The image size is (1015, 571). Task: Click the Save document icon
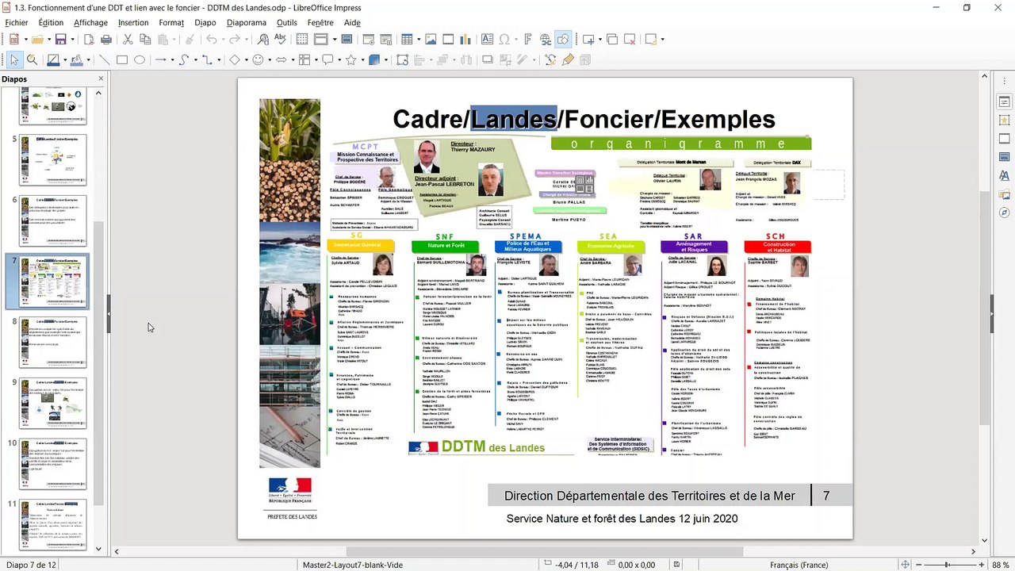coord(60,39)
